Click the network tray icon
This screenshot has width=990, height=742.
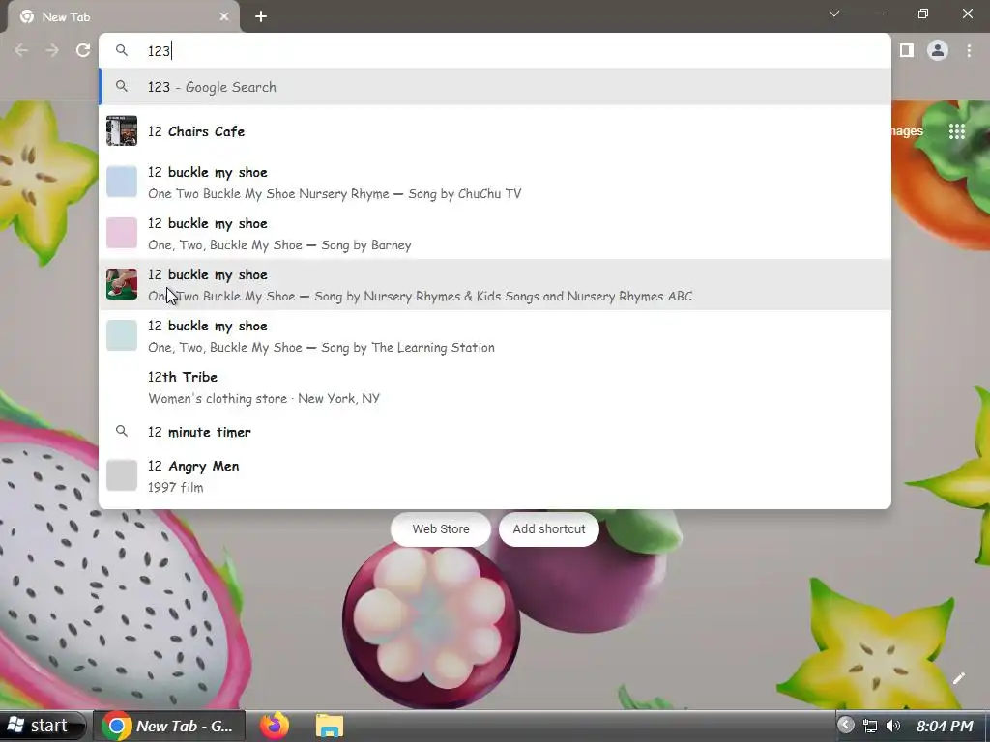click(870, 726)
